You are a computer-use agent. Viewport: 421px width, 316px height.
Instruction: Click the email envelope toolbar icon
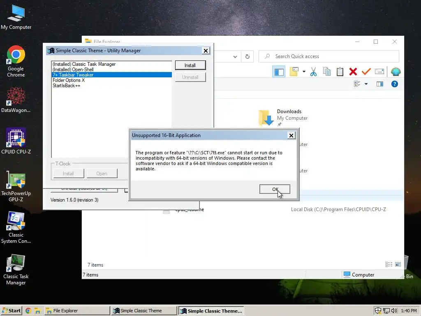point(379,72)
